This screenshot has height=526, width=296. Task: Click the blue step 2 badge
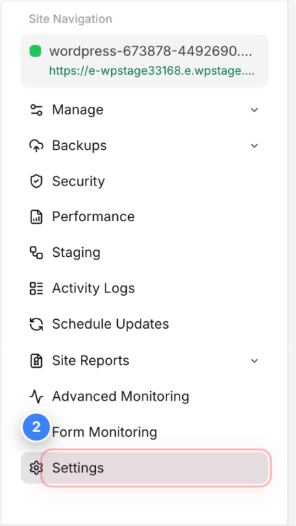coord(36,427)
